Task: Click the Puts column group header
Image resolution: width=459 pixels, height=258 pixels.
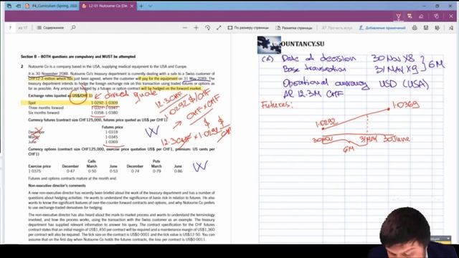Action: click(156, 161)
